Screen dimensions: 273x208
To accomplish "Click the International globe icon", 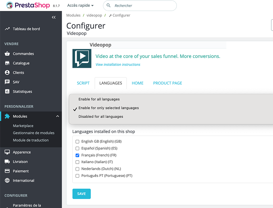I will point(7,180).
